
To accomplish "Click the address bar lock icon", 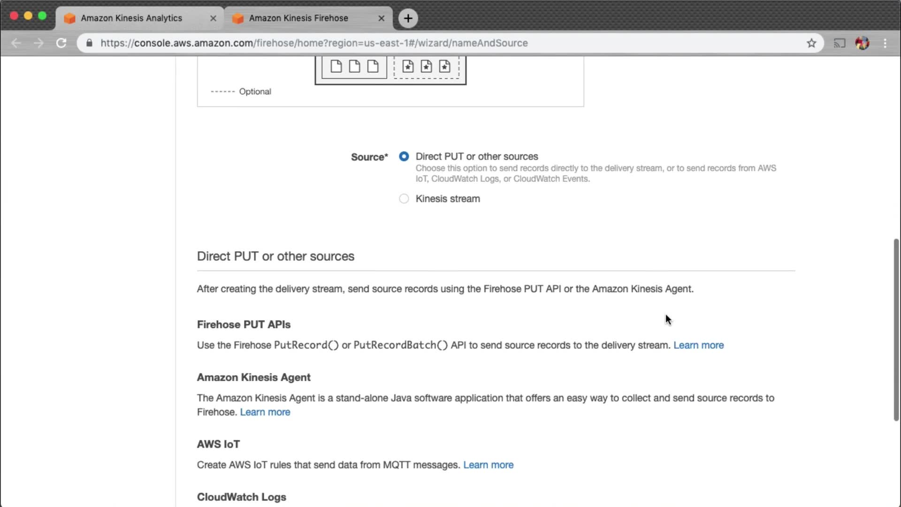I will (89, 43).
